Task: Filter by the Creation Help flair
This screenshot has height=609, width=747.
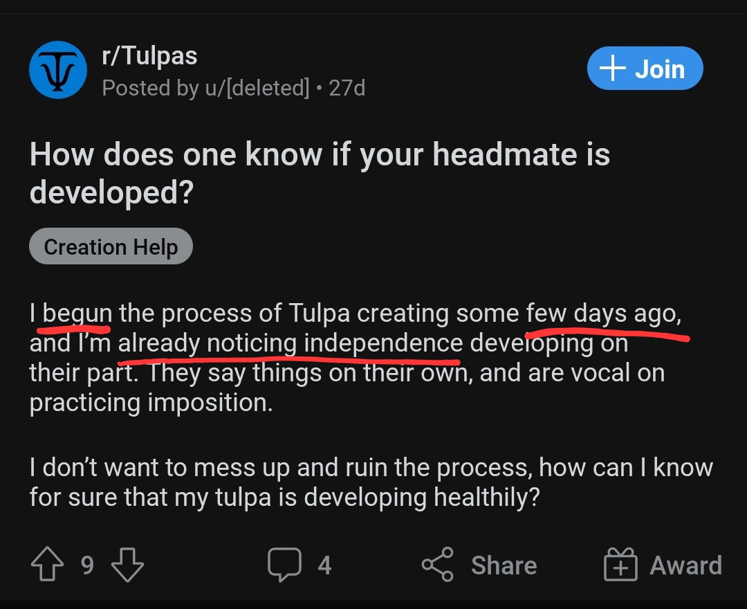Action: (x=111, y=247)
